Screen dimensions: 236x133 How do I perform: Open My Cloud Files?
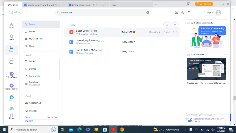41,39
